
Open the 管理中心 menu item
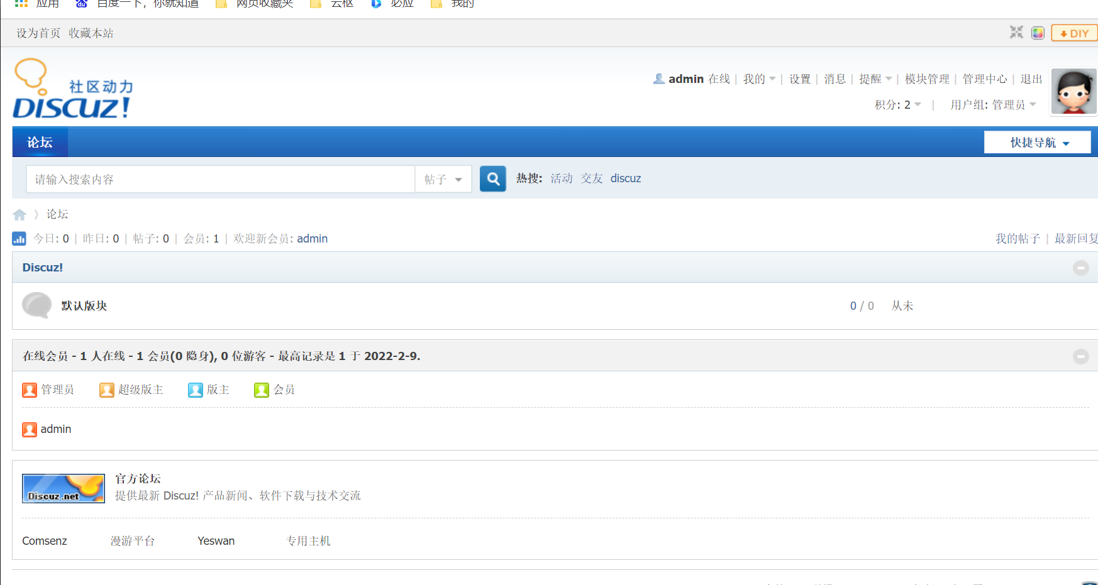coord(985,79)
